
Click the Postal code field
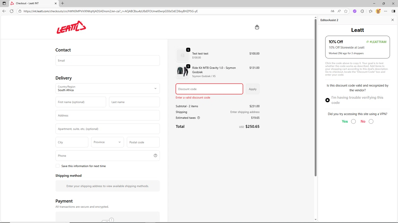pyautogui.click(x=143, y=142)
